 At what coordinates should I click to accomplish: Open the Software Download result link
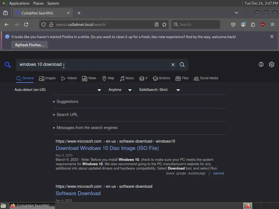tap(78, 193)
